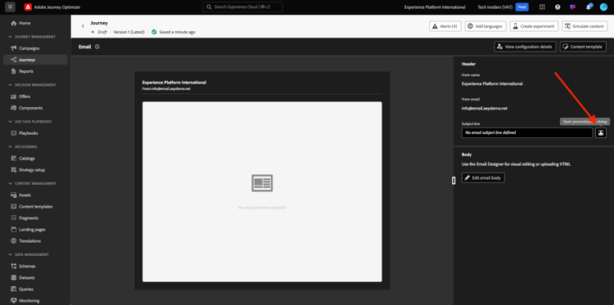Open View configuration details
The width and height of the screenshot is (614, 305).
pyautogui.click(x=525, y=47)
